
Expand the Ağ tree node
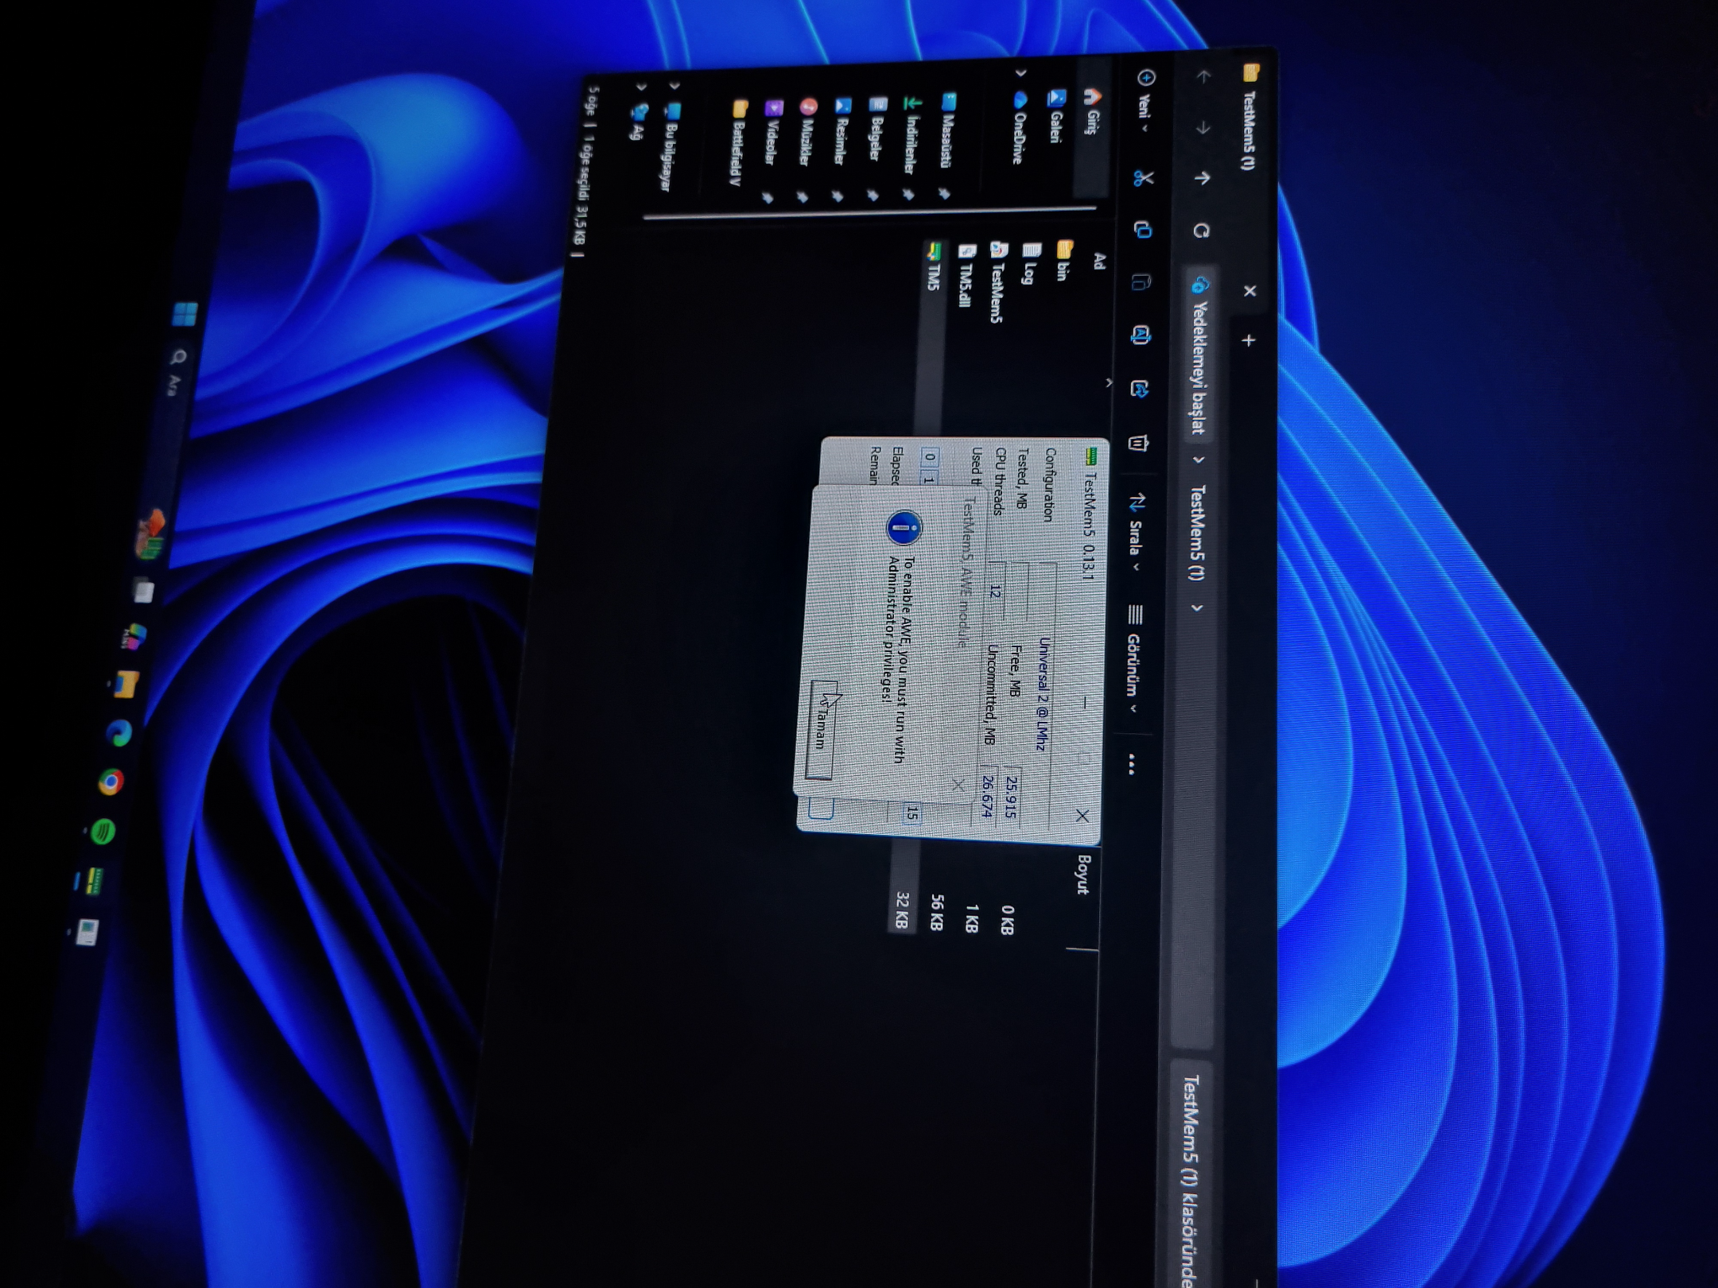tap(641, 86)
